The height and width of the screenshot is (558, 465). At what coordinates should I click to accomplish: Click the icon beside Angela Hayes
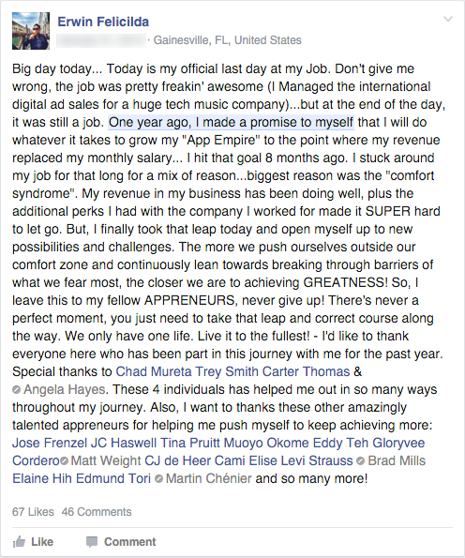(x=16, y=390)
